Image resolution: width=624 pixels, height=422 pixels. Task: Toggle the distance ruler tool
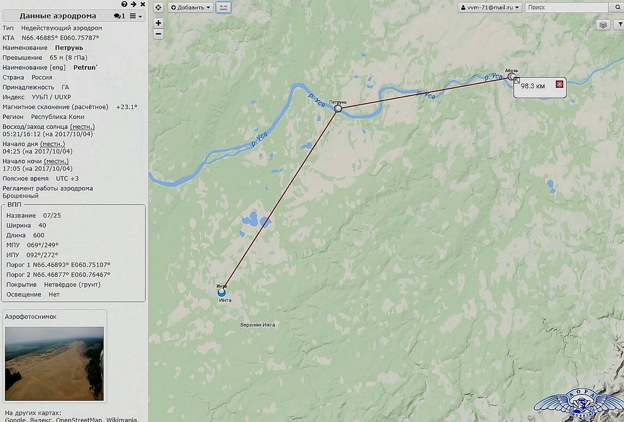tap(223, 7)
